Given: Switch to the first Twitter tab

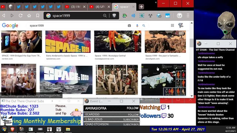Looking at the screenshot, I should [19, 7].
